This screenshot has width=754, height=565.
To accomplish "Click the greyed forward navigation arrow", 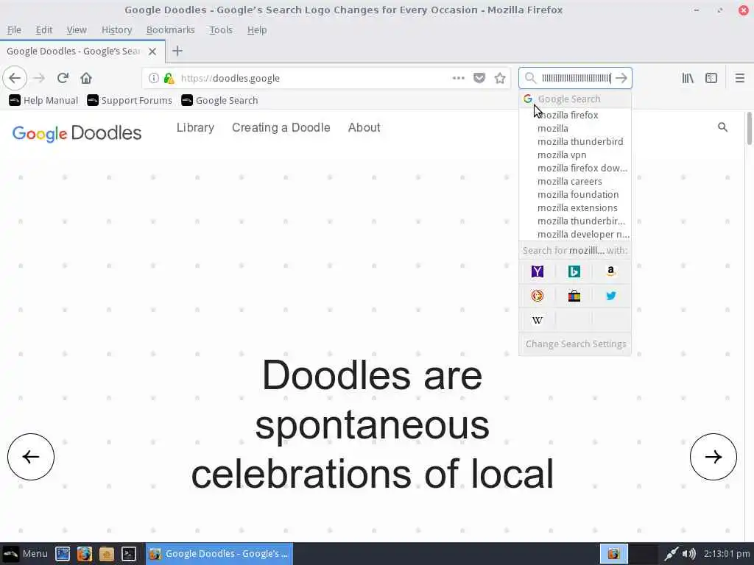I will coord(40,78).
